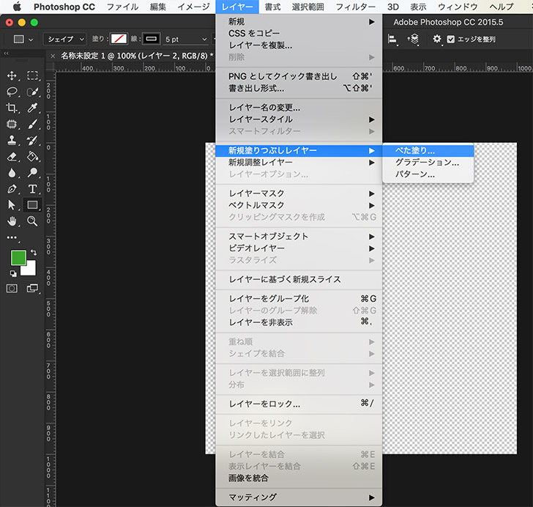The height and width of the screenshot is (507, 533).
Task: Reset default foreground and background colors
Action: pyautogui.click(x=13, y=273)
